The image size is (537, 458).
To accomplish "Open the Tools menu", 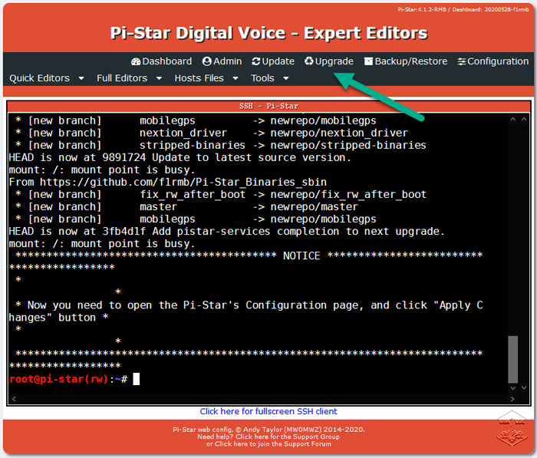I will point(262,78).
